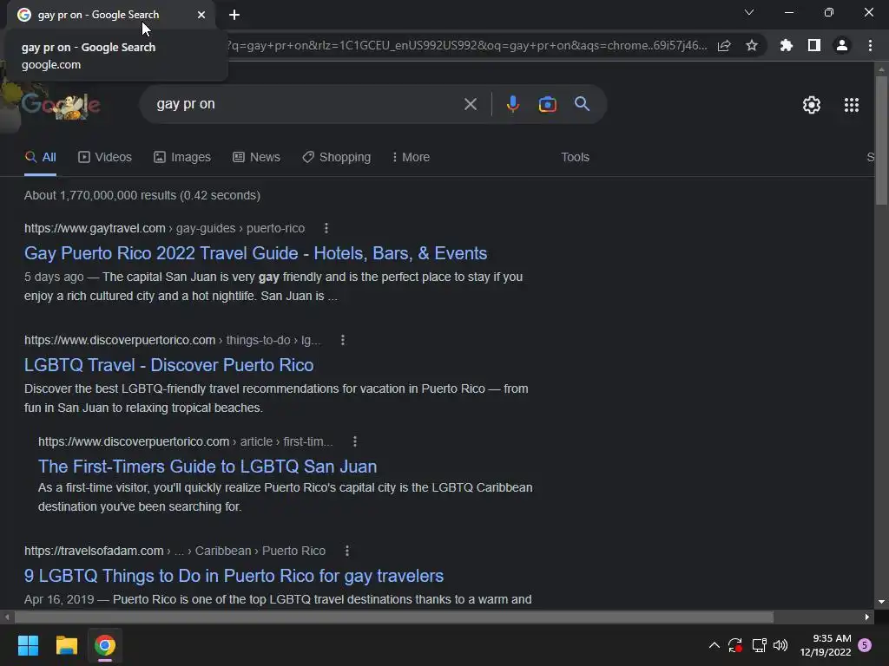Open options for gaytravel.com result

click(x=326, y=228)
